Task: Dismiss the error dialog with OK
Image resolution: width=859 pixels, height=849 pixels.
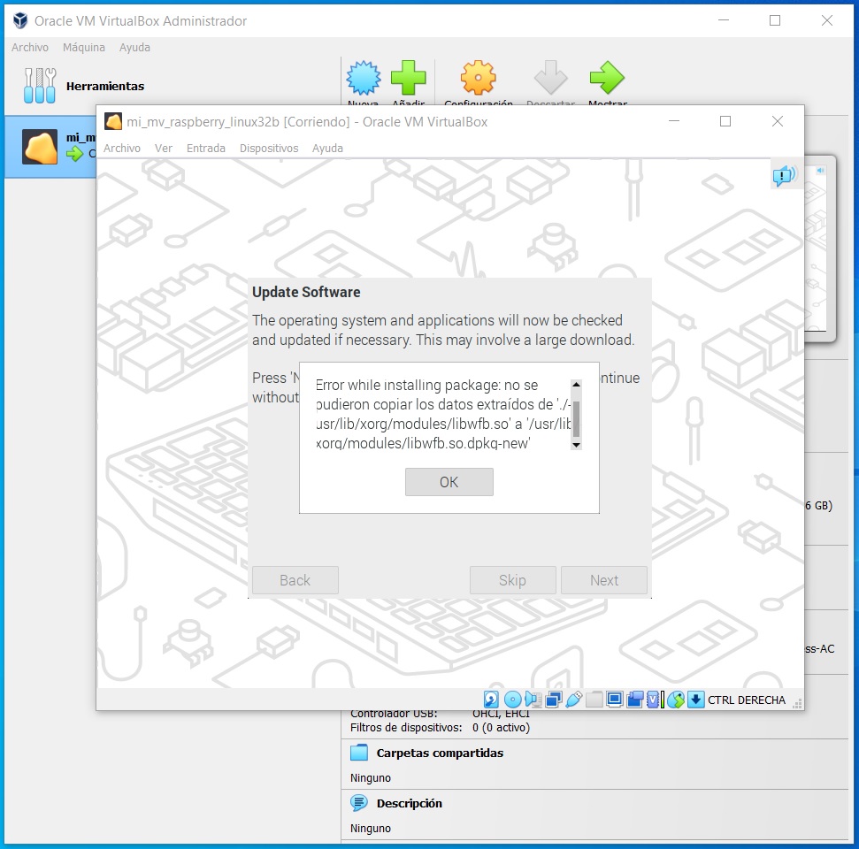Action: tap(449, 482)
